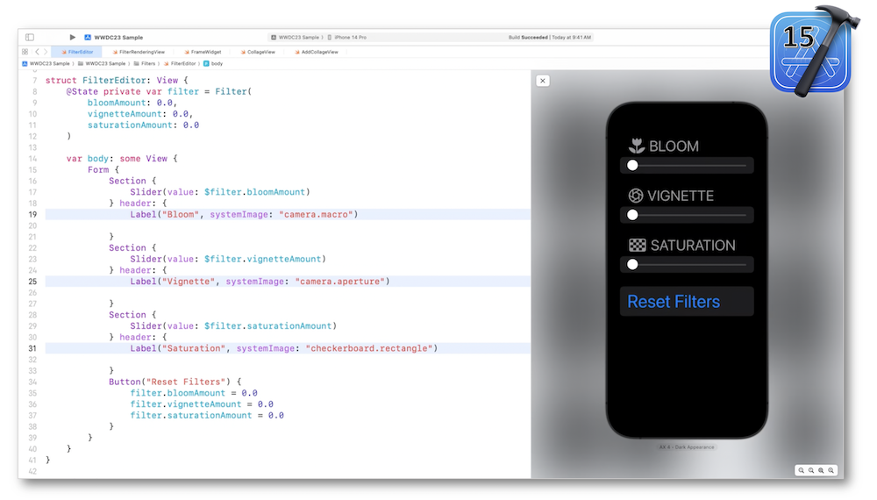Click the SATURATION header label in preview

coord(693,246)
